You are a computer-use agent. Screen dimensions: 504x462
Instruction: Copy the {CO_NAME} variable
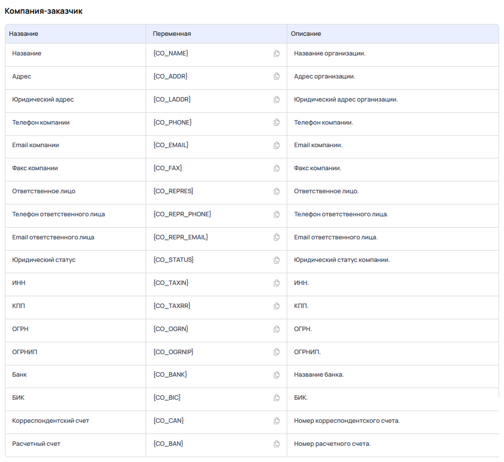coord(277,53)
